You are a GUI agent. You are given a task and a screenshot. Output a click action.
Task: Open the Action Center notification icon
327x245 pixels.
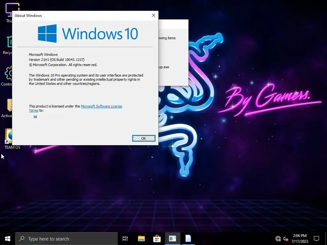point(316,239)
